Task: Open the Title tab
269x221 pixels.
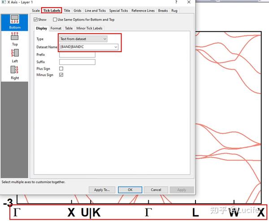Action: pos(67,11)
